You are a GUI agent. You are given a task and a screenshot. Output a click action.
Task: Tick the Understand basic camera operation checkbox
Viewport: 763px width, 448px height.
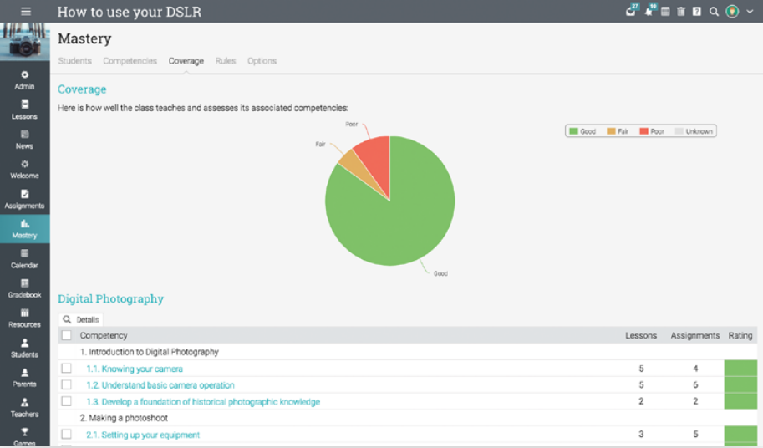pyautogui.click(x=66, y=385)
